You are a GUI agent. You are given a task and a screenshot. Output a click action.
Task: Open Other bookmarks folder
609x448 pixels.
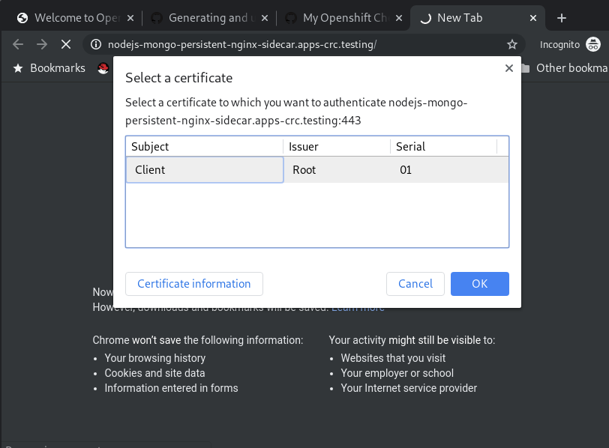(x=564, y=68)
